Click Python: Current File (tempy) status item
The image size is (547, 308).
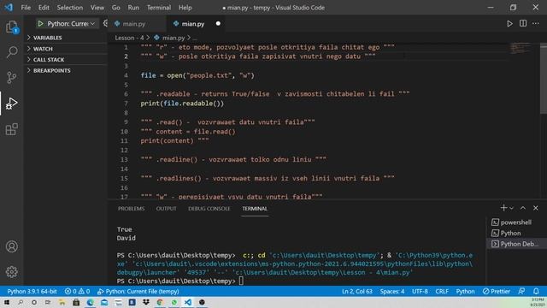[138, 291]
